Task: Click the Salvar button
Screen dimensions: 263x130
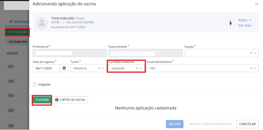Action: point(174,124)
